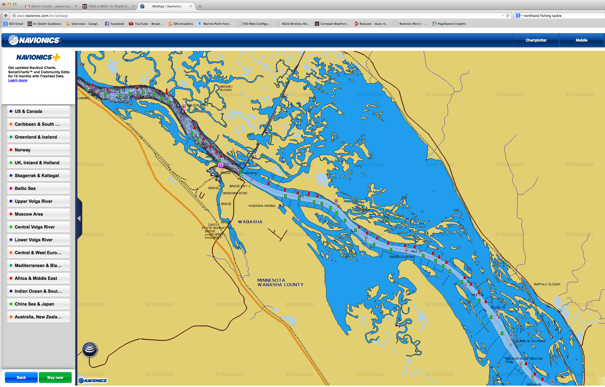Choose UK, Ireland & Holland region
The width and height of the screenshot is (605, 387).
38,163
